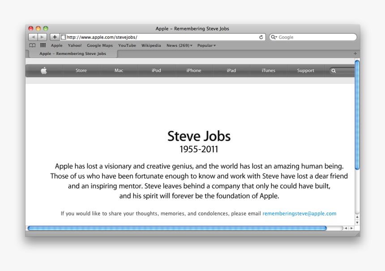Open the iPod section

[x=156, y=70]
